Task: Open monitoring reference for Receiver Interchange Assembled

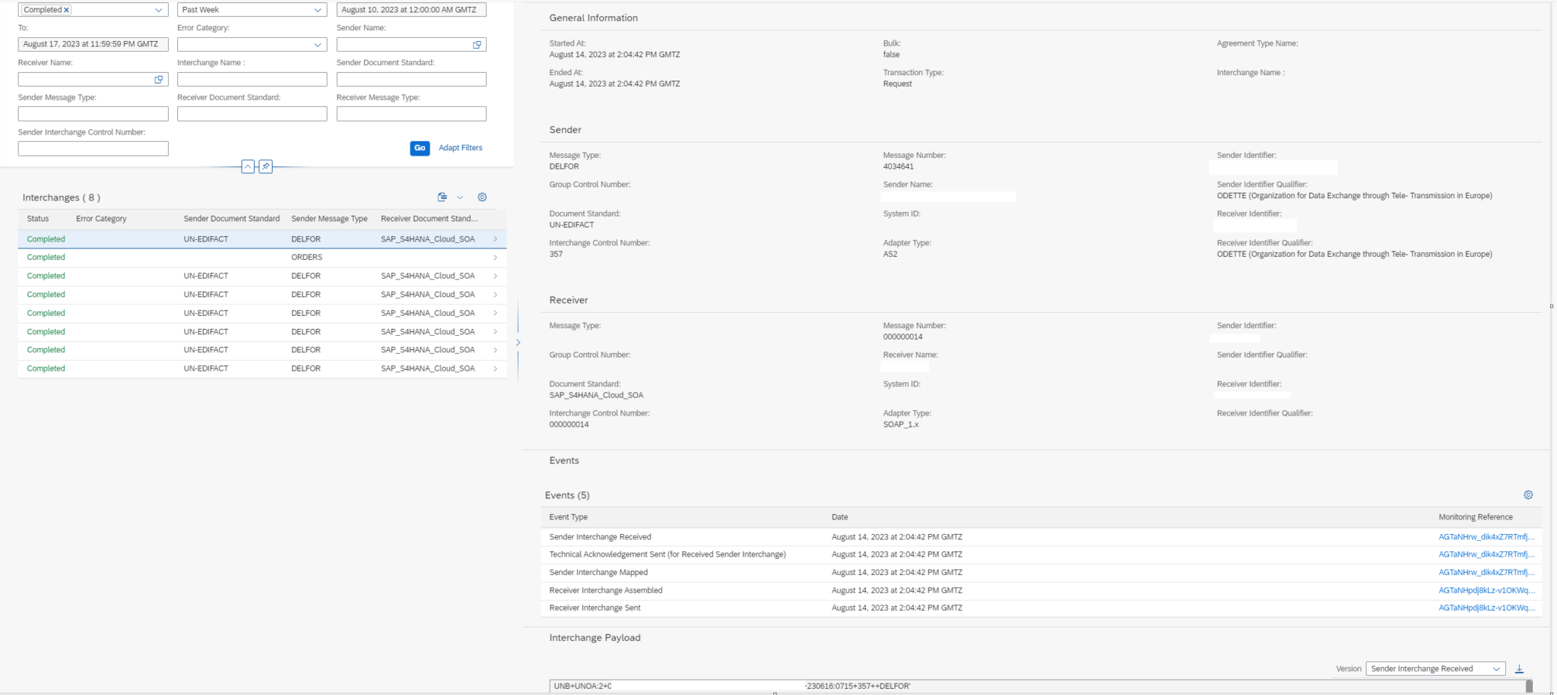Action: coord(1486,590)
